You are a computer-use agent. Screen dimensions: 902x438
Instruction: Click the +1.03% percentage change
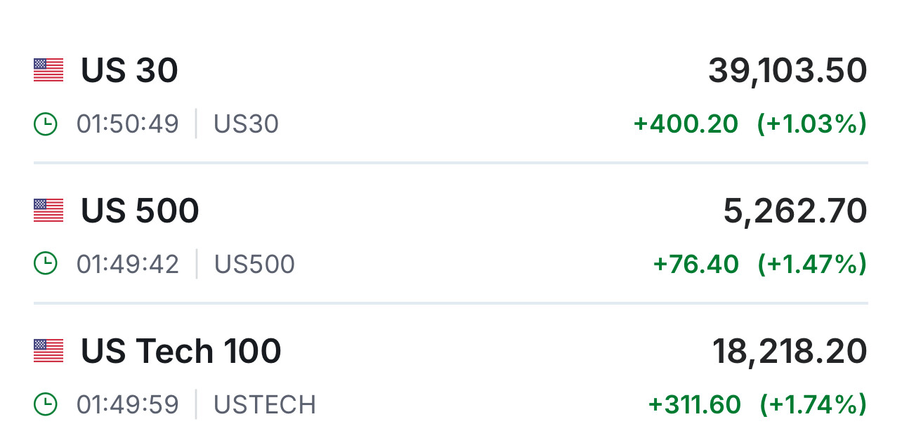[x=811, y=124]
